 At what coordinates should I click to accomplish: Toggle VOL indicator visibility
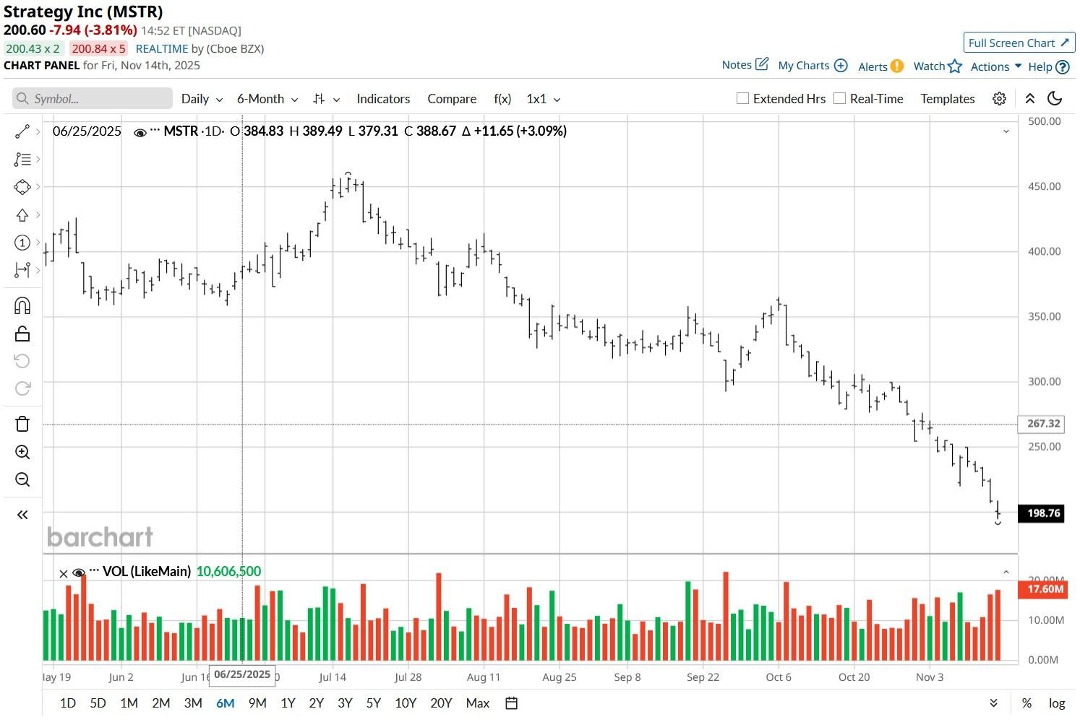click(x=79, y=573)
